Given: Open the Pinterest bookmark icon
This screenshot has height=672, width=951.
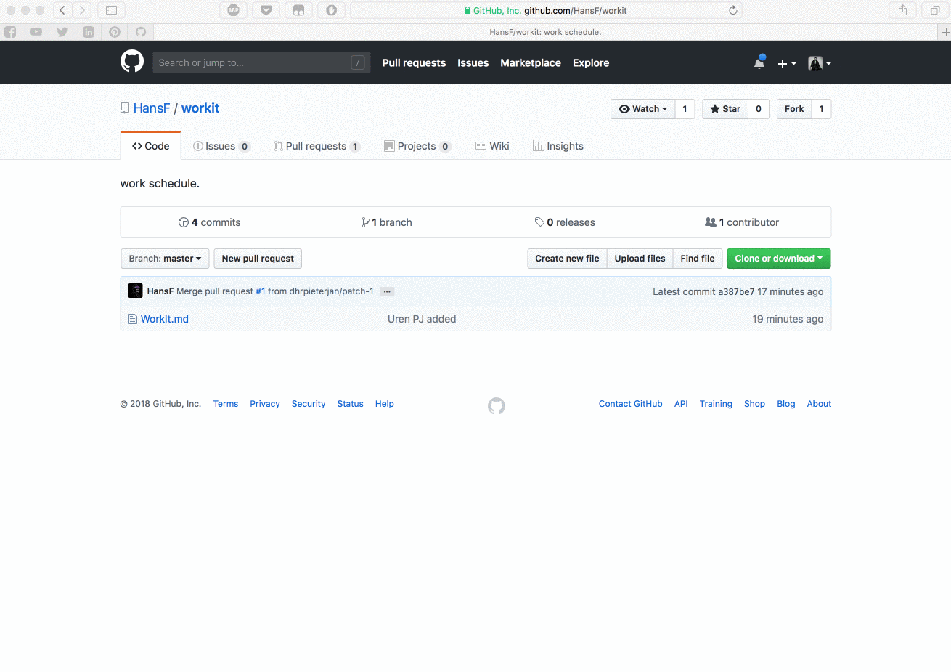Looking at the screenshot, I should pos(115,32).
